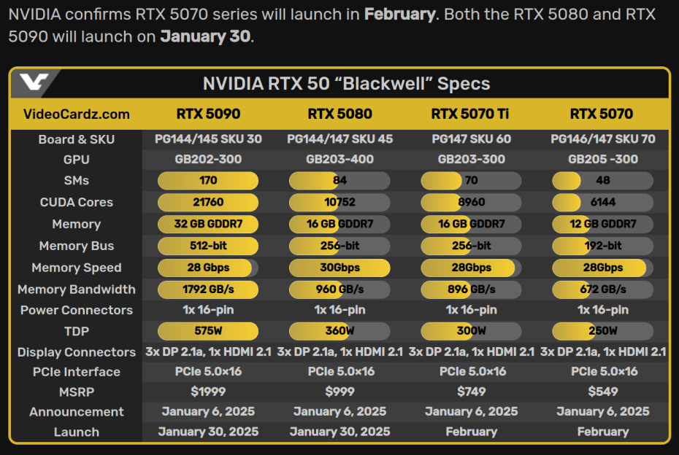The width and height of the screenshot is (679, 455).
Task: Click the VideoCardz logo icon
Action: click(x=34, y=84)
